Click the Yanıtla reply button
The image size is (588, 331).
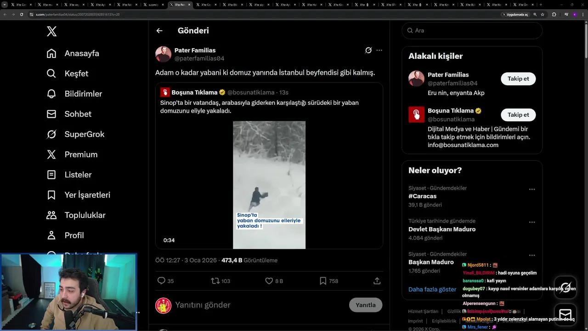(366, 305)
